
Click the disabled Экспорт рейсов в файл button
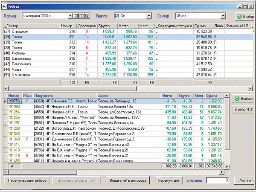[77, 180]
